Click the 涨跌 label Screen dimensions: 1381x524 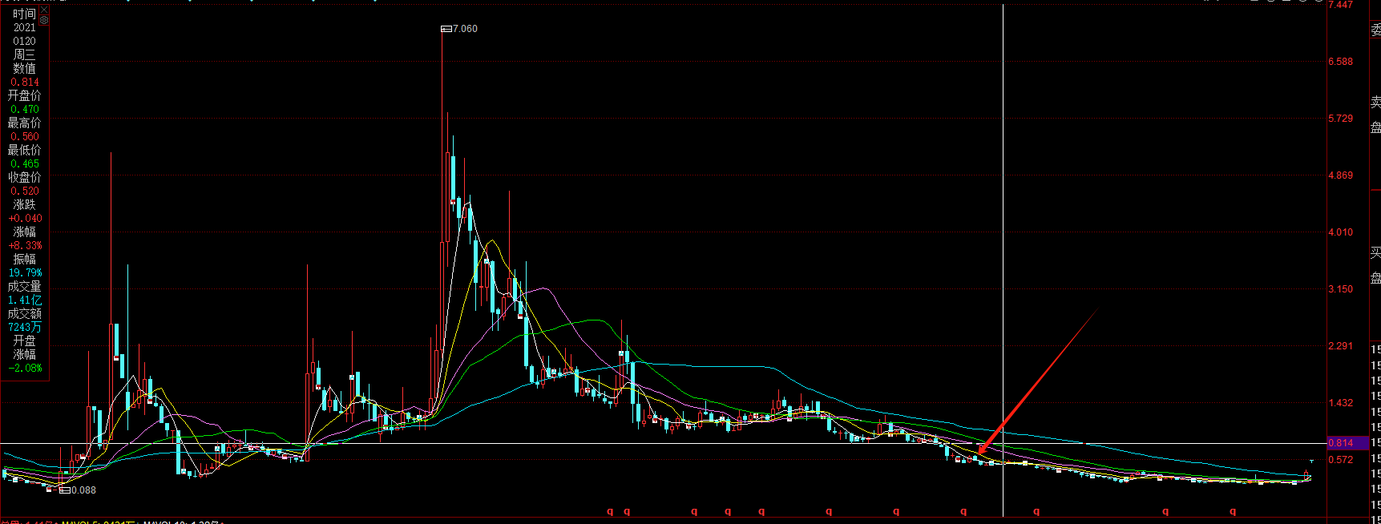click(24, 204)
